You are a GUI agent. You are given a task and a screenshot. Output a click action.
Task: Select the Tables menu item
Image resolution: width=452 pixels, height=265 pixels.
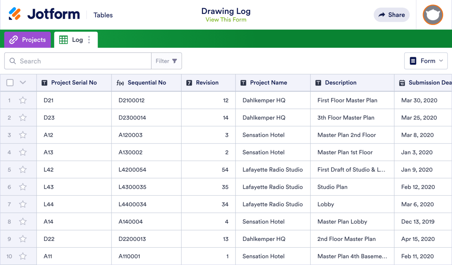(x=103, y=15)
